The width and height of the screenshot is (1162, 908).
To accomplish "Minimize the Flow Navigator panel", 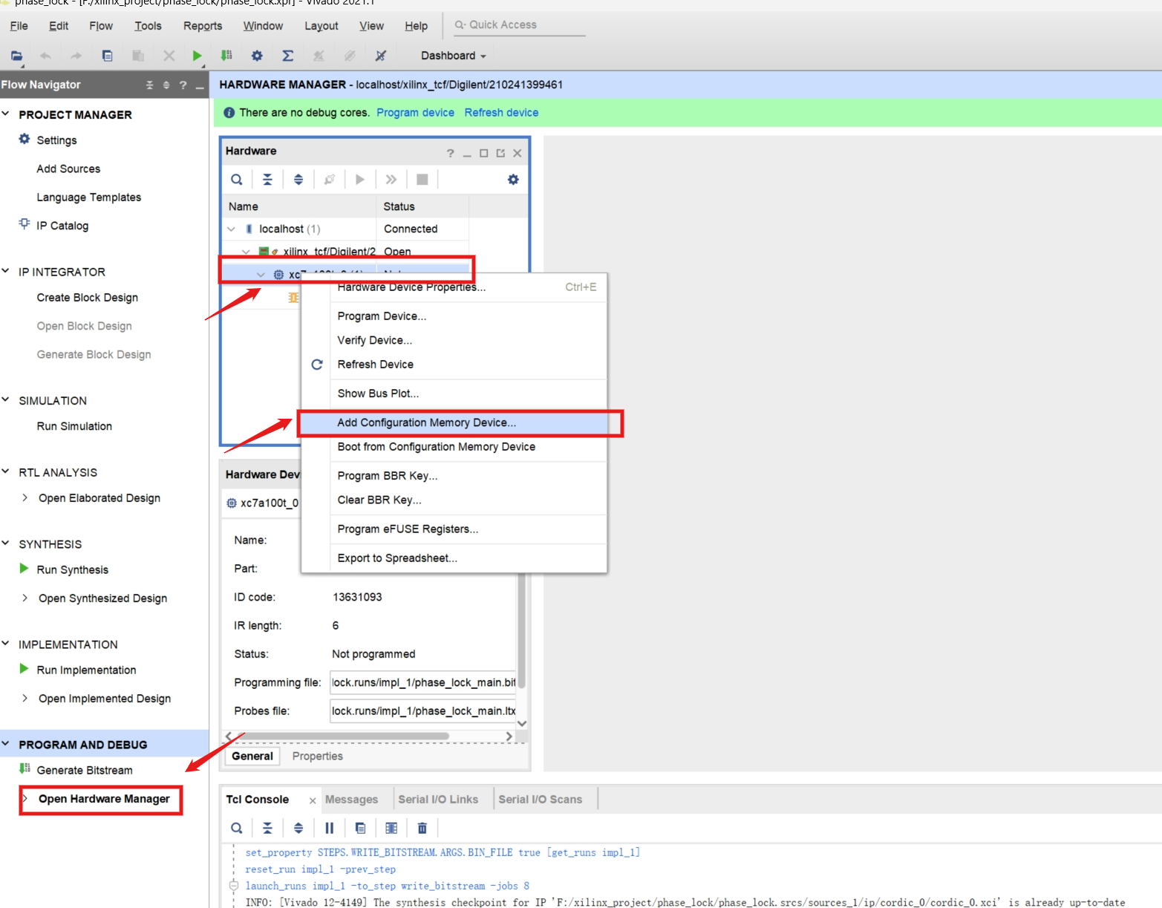I will (200, 86).
